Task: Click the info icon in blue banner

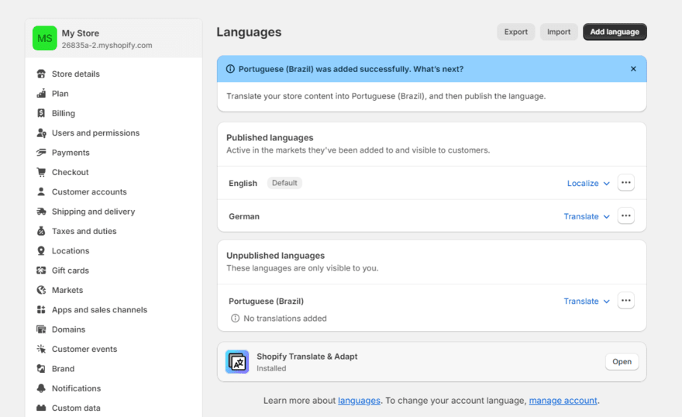Action: (x=230, y=69)
